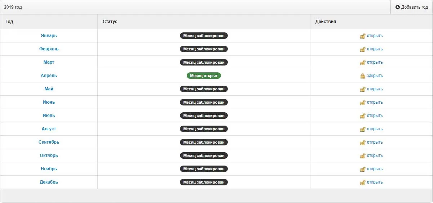Click the 2019 год panel title
Screen dimensions: 433x203
point(13,7)
